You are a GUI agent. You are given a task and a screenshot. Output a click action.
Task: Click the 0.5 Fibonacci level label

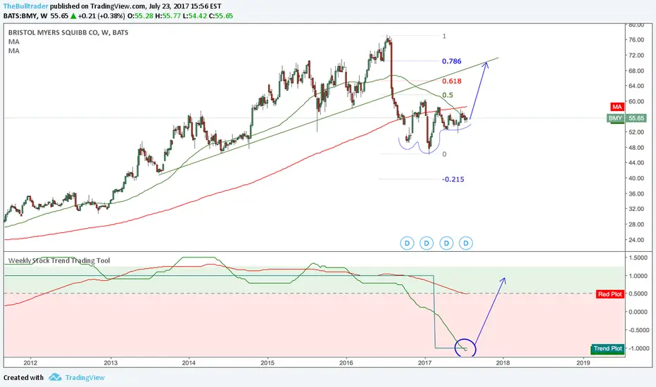(448, 95)
